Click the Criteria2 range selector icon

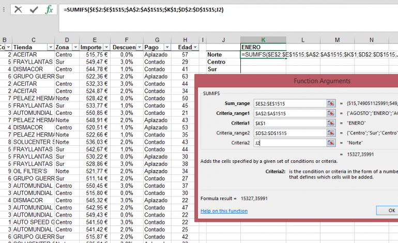(x=331, y=143)
